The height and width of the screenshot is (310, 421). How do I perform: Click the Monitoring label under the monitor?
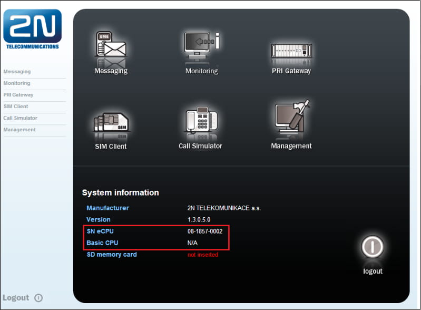(x=202, y=71)
